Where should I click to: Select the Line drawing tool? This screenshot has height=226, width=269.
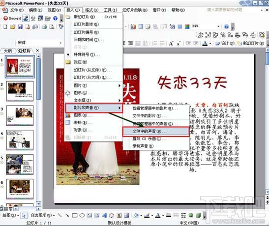[x=60, y=215]
